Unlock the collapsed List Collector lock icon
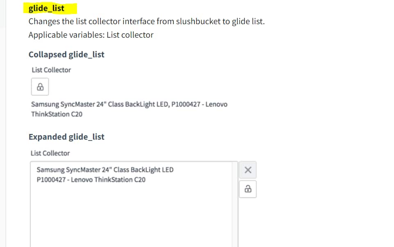This screenshot has height=247, width=394. click(x=40, y=87)
